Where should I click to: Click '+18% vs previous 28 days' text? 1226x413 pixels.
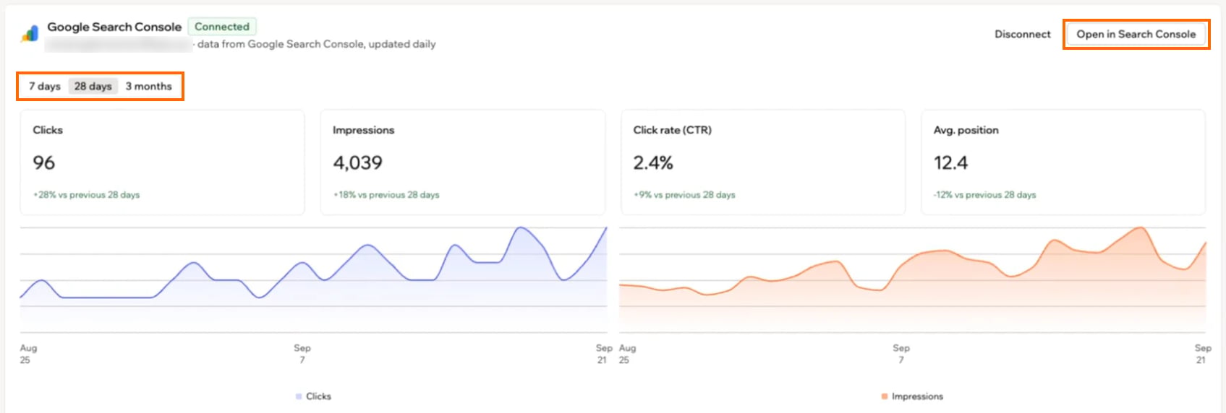[x=386, y=195]
